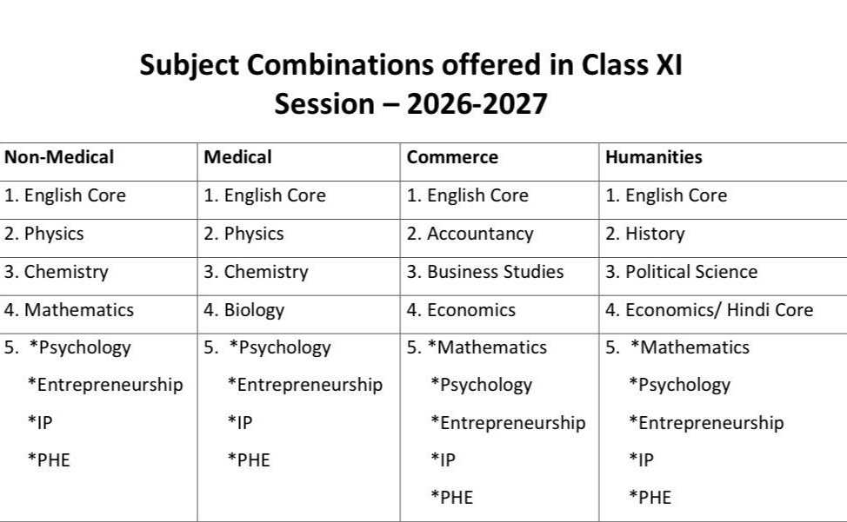Select "*PHE" in the Humanities column
Image resolution: width=847 pixels, height=522 pixels.
[650, 498]
